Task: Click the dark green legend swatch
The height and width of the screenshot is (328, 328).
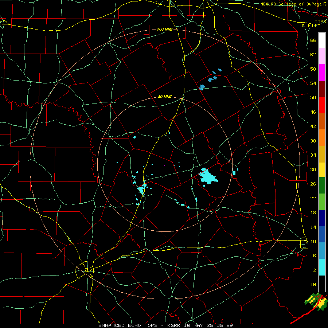Action: [x=322, y=186]
